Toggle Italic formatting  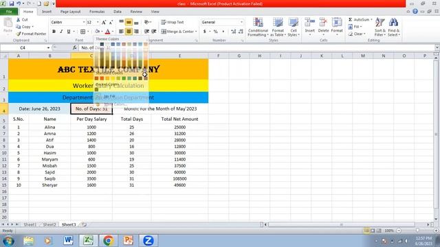coord(61,32)
